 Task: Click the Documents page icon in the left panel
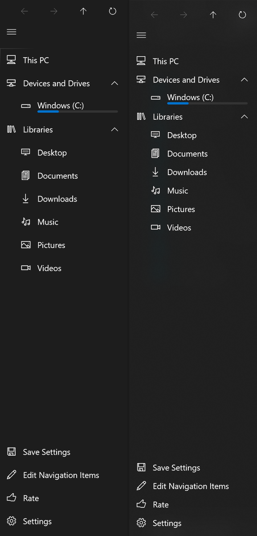[26, 176]
